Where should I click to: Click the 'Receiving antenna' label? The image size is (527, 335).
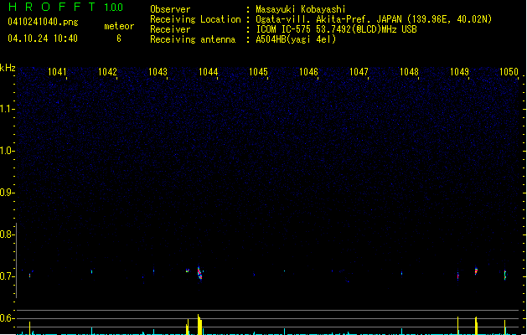[193, 39]
